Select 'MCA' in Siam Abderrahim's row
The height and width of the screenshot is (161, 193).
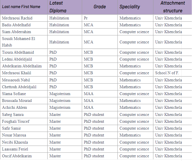point(88,32)
